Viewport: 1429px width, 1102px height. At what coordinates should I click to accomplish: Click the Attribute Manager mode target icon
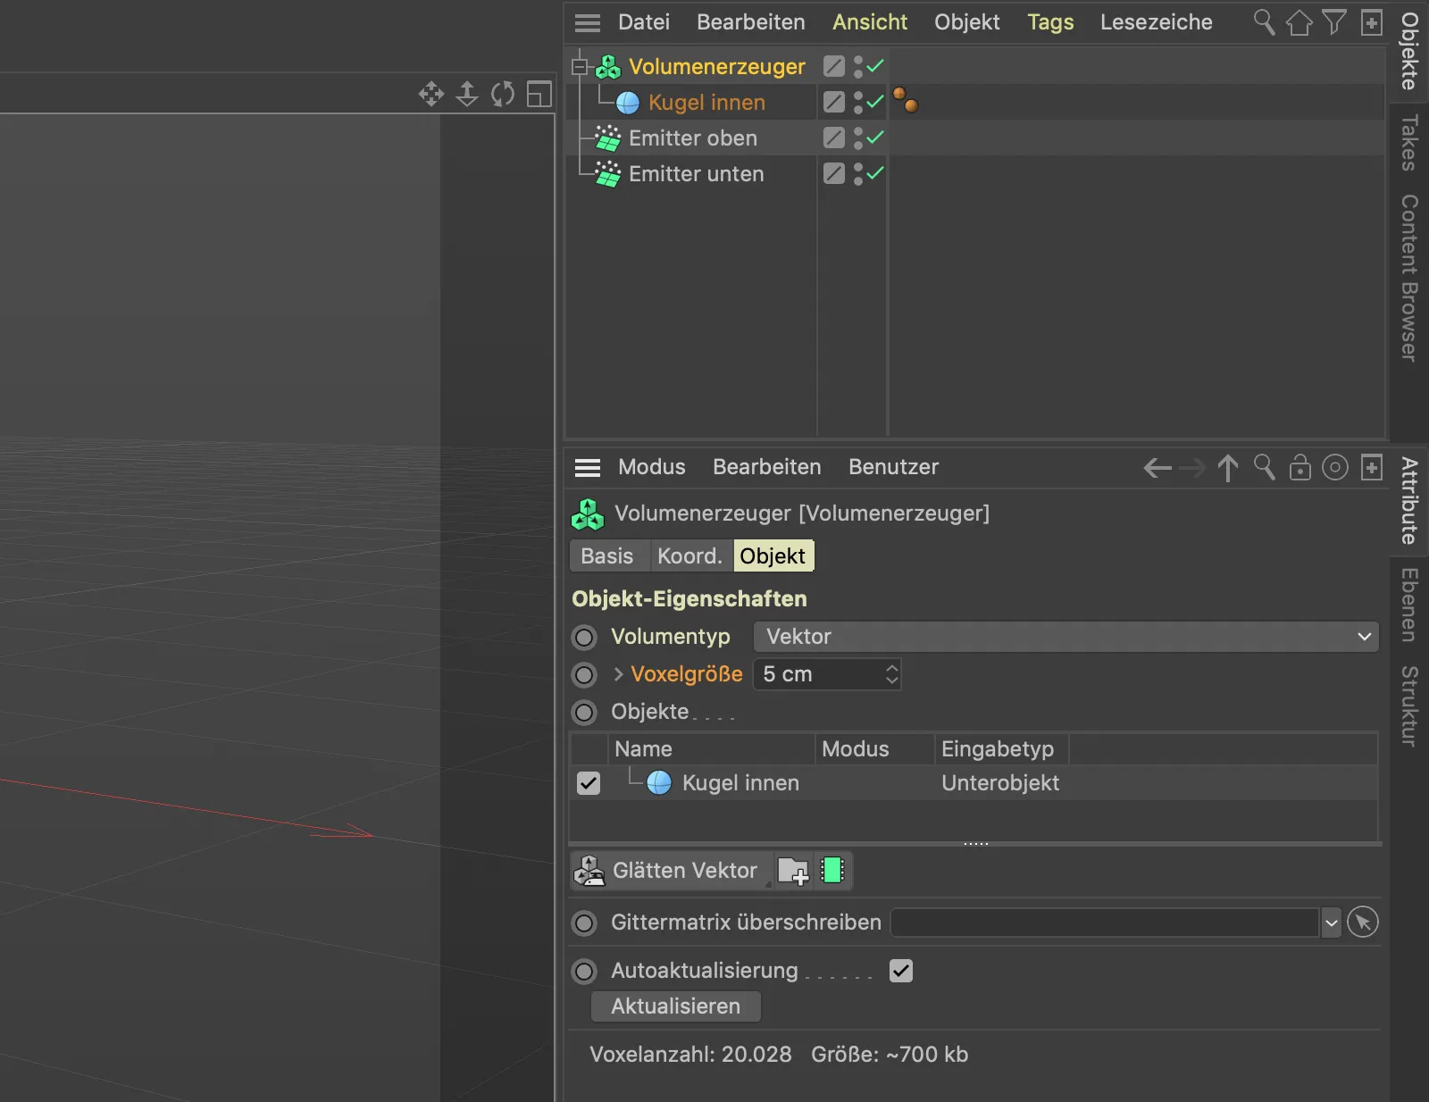pos(1335,467)
